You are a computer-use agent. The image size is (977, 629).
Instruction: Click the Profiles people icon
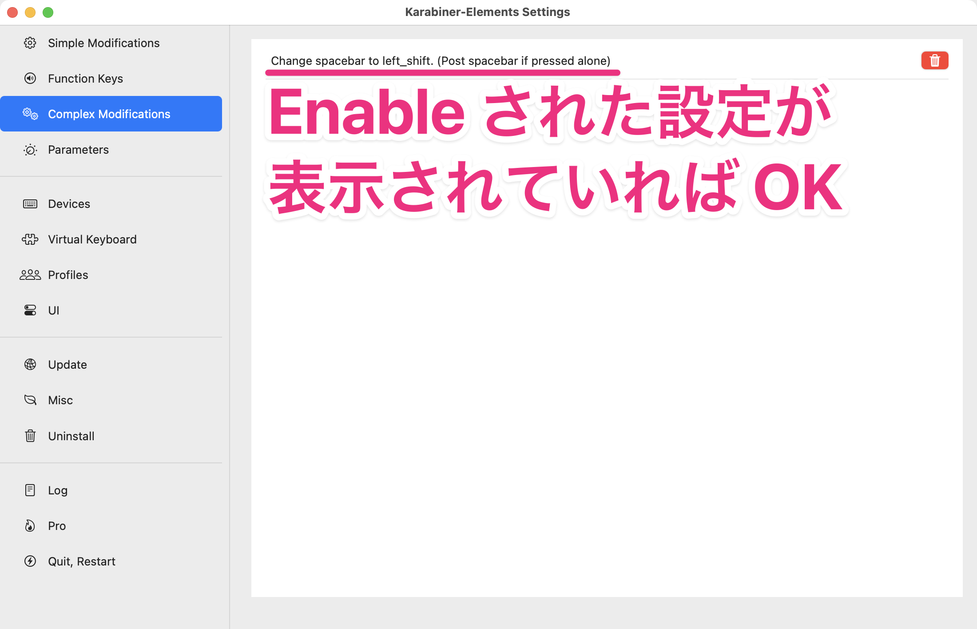pos(30,275)
